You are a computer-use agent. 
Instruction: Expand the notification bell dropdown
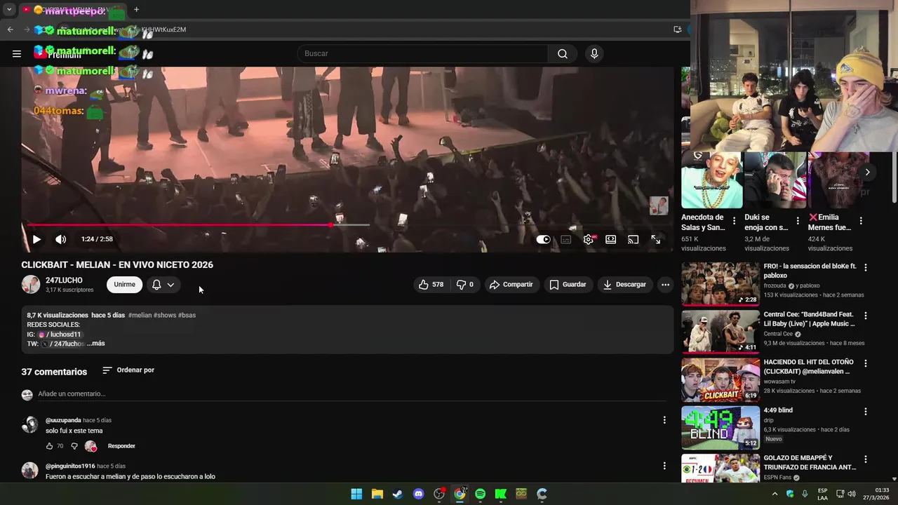163,284
